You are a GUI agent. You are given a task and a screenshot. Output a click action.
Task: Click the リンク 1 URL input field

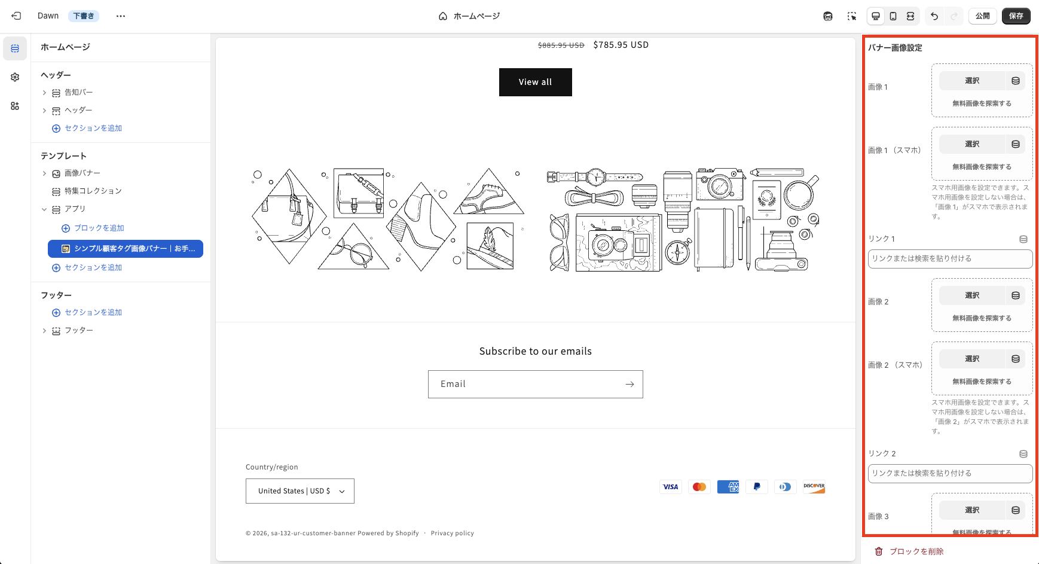coord(949,259)
